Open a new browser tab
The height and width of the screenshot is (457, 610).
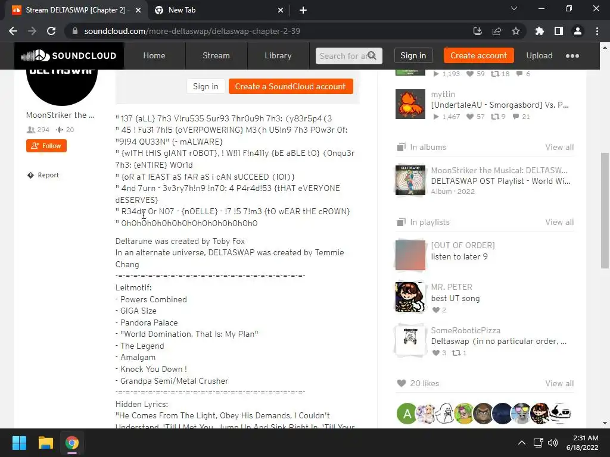pos(303,11)
